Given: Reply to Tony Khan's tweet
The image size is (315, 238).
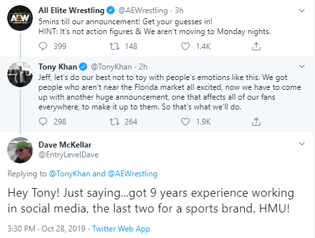Looking at the screenshot, I should click(x=43, y=122).
